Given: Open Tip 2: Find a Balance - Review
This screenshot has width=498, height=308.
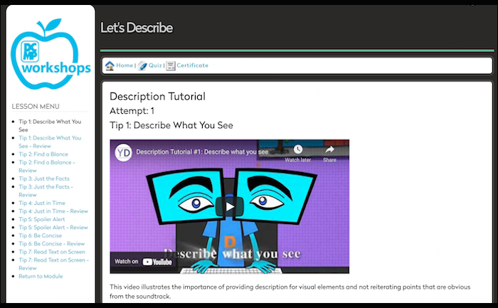Looking at the screenshot, I should [x=47, y=166].
